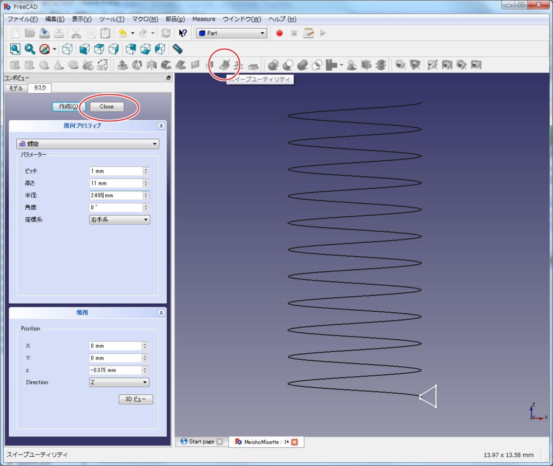Screen dimensions: 553x466
Task: Open the macros notepad icon
Action: pyautogui.click(x=308, y=33)
